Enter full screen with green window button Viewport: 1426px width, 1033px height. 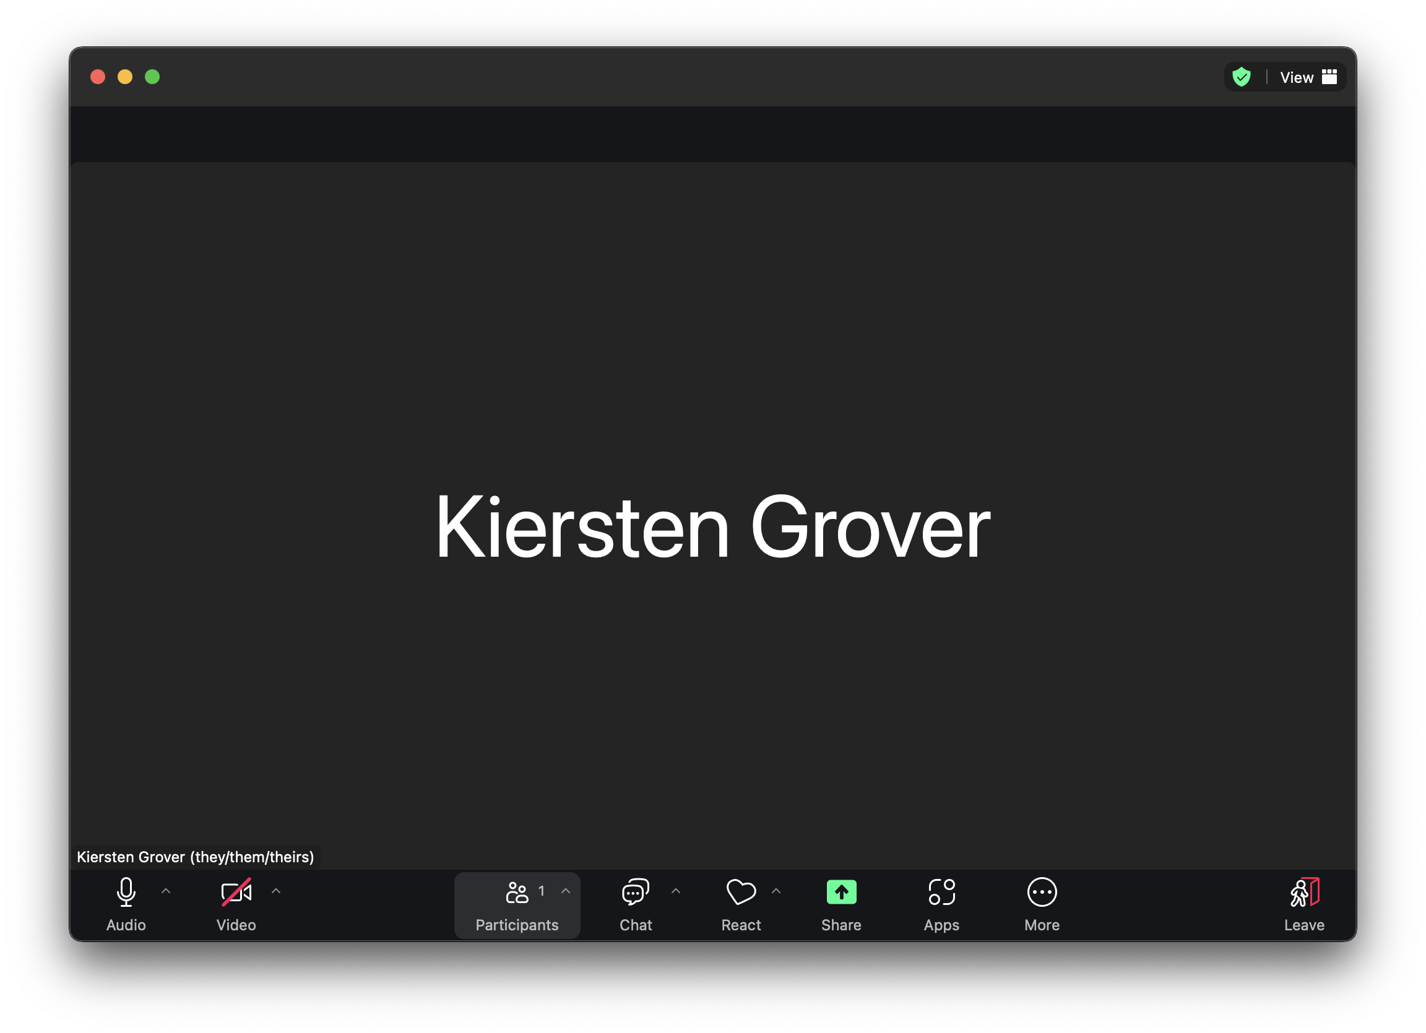[152, 77]
